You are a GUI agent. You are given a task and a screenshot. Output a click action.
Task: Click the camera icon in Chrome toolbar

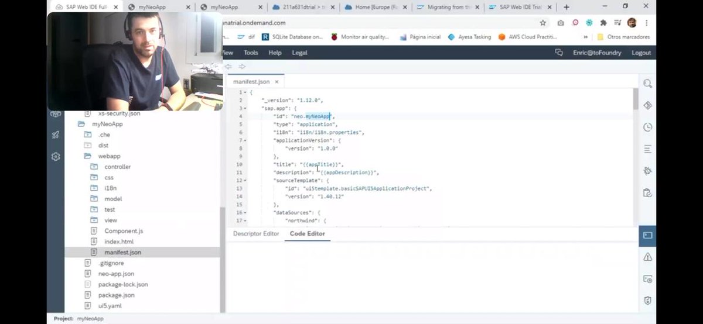[561, 23]
